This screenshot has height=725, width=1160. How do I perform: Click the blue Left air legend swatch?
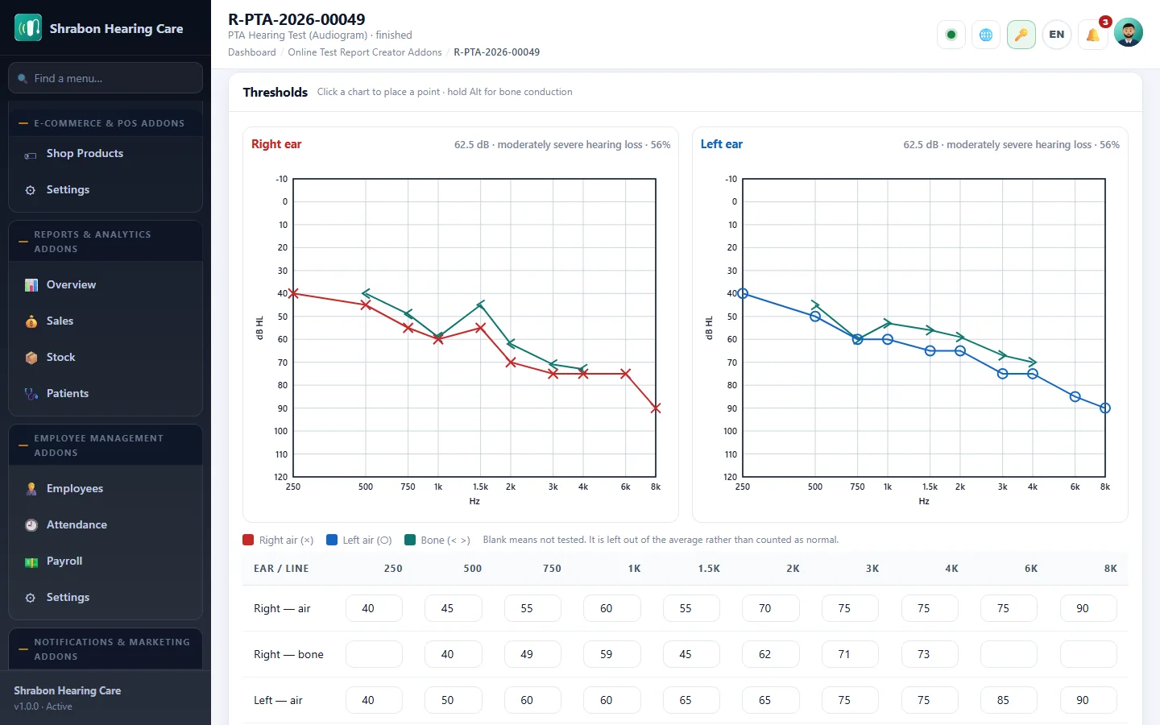(x=332, y=540)
